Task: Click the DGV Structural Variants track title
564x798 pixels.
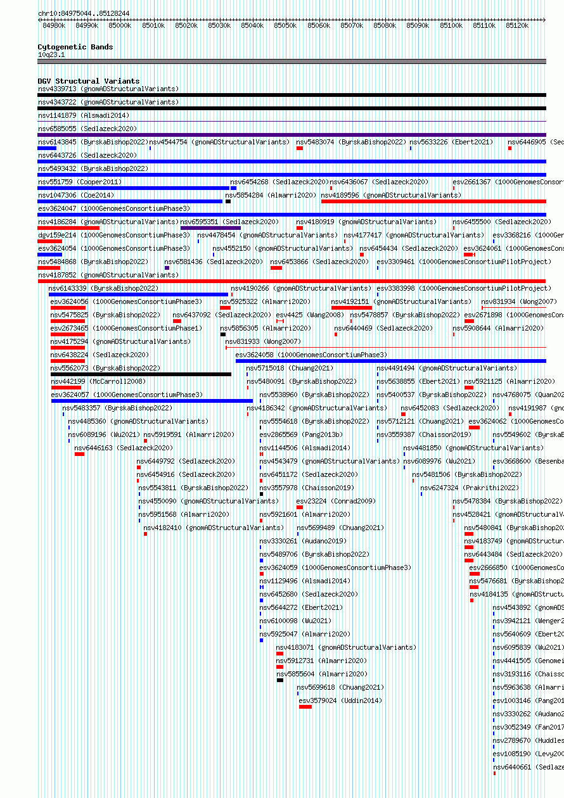Action: (89, 81)
